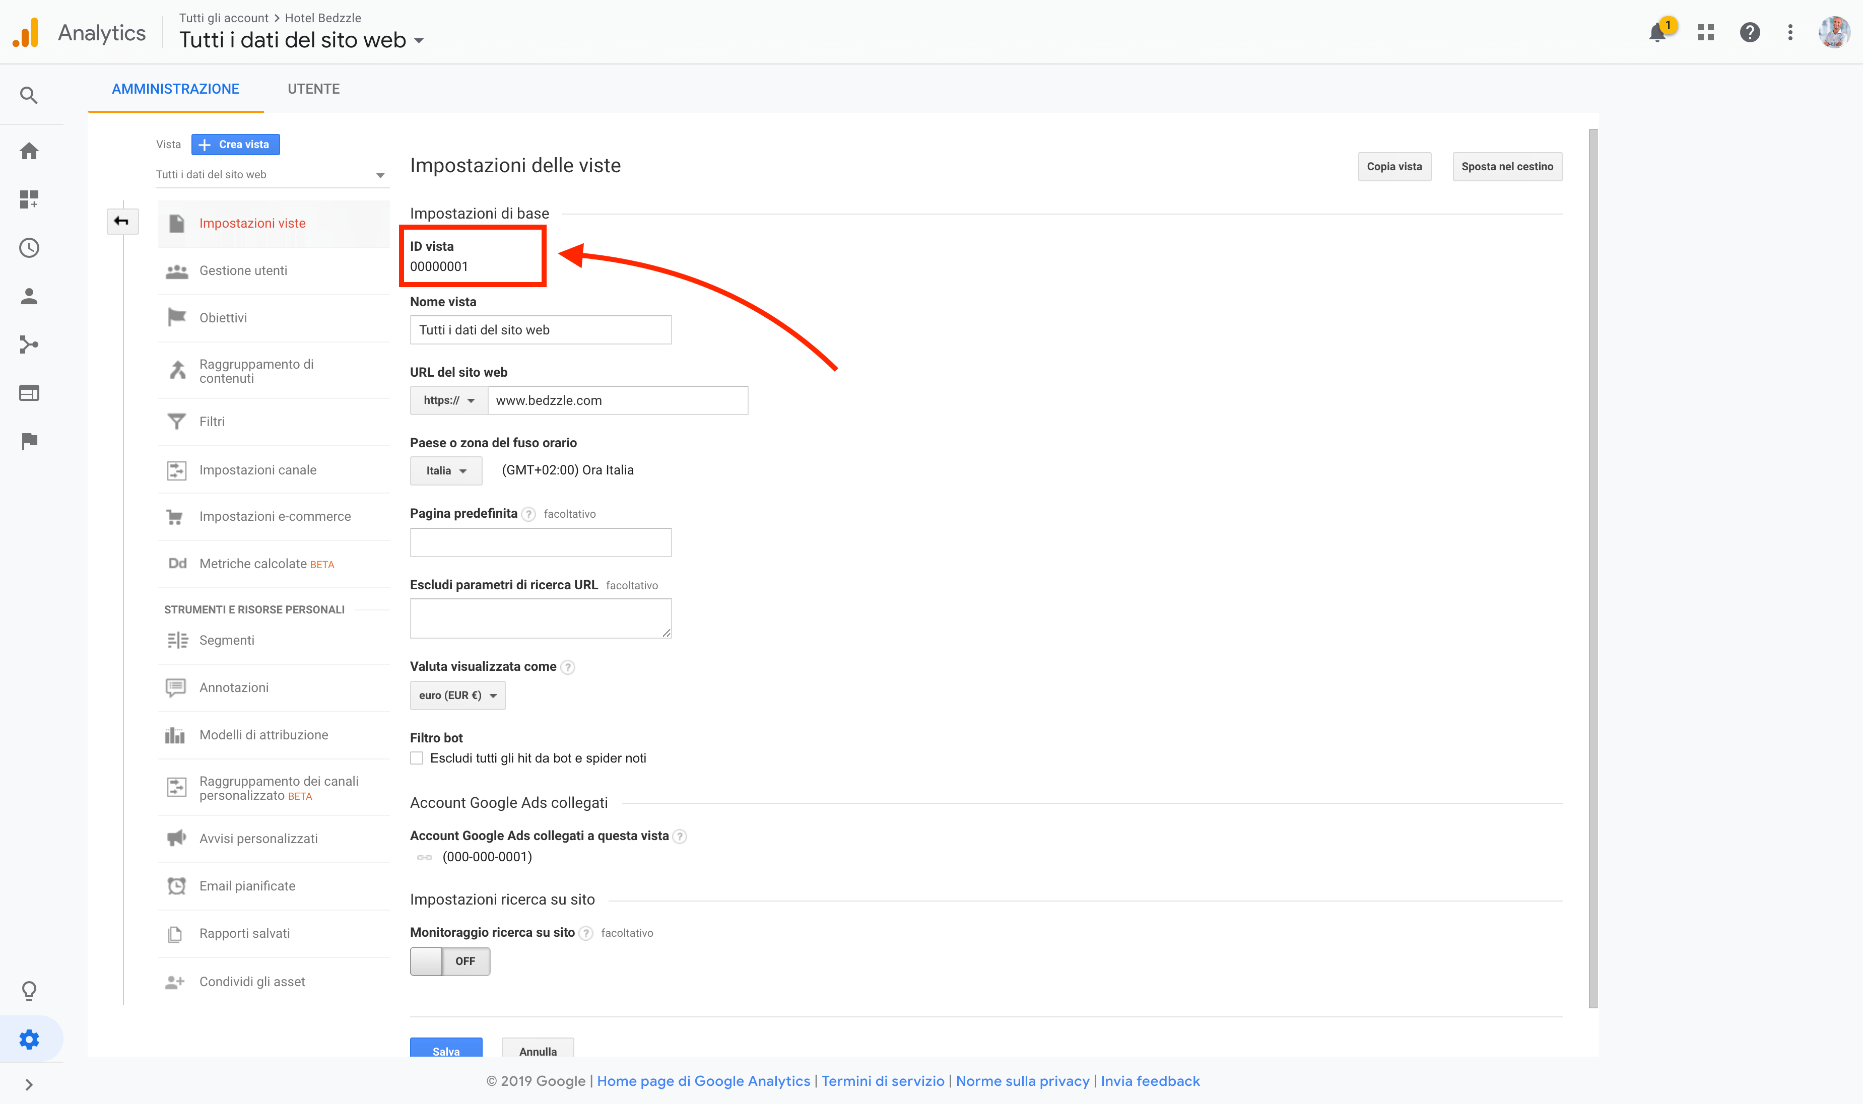Go to Home icon in sidebar

click(29, 151)
